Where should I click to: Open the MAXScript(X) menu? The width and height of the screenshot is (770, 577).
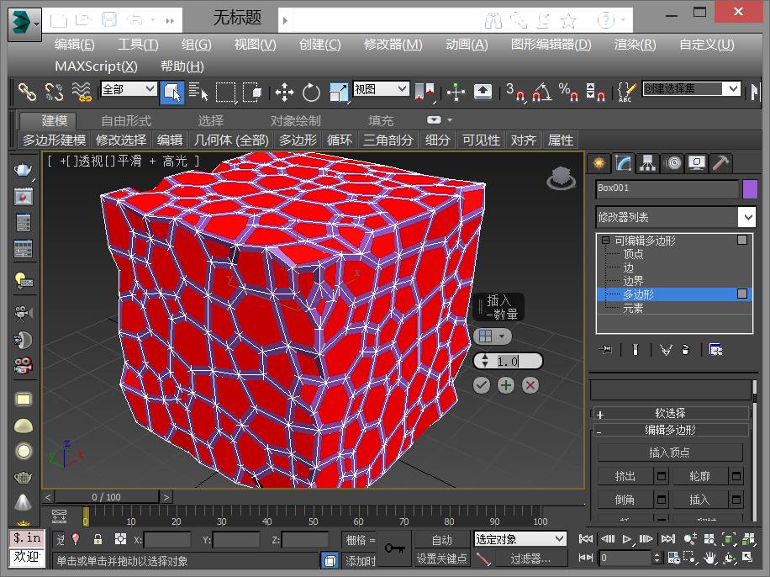pos(96,66)
